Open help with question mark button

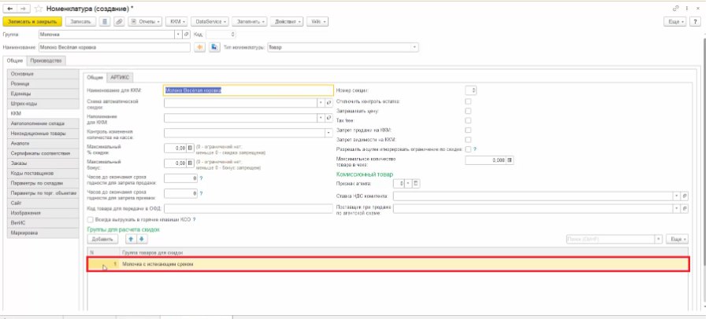[x=696, y=22]
